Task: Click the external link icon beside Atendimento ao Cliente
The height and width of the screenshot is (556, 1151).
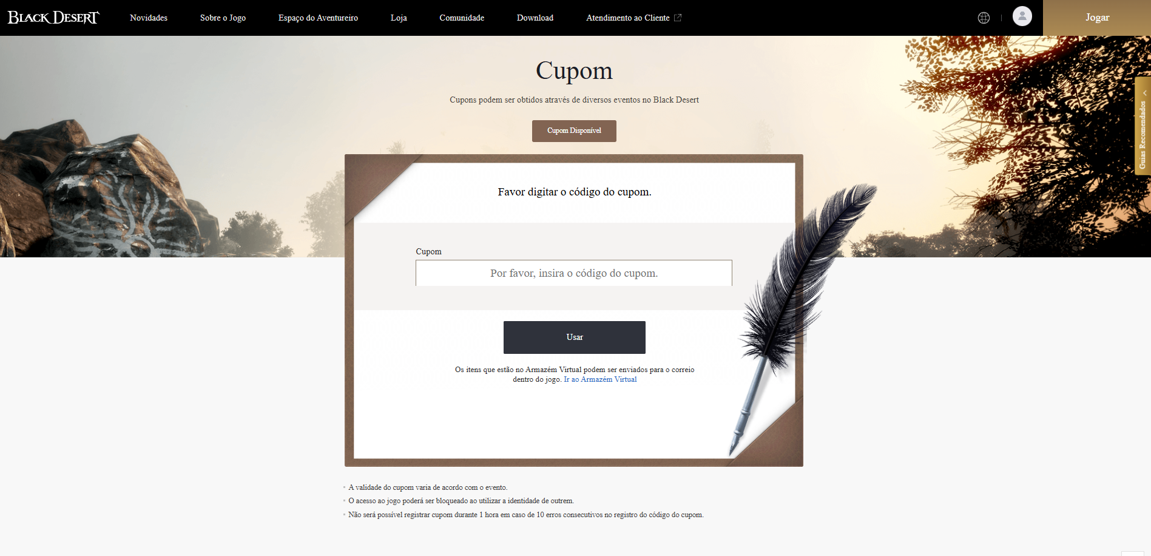Action: point(678,18)
